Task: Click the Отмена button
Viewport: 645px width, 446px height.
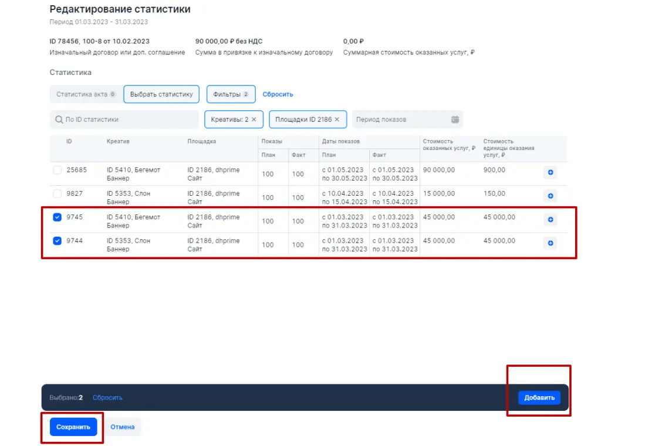Action: [123, 427]
